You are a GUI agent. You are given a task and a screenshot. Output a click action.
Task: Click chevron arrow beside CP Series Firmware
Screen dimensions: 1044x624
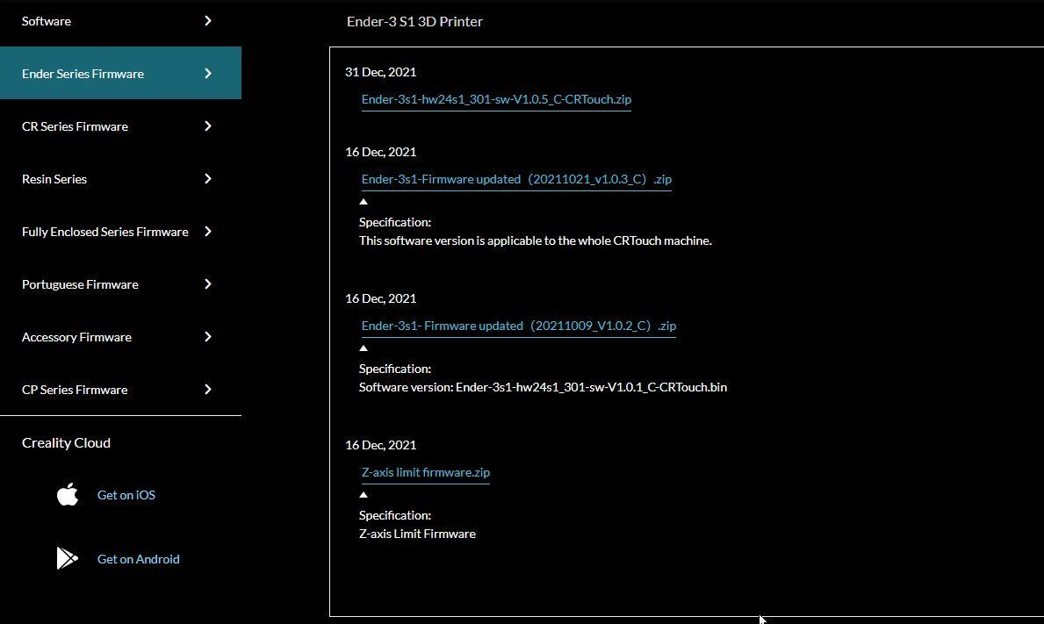click(x=208, y=389)
